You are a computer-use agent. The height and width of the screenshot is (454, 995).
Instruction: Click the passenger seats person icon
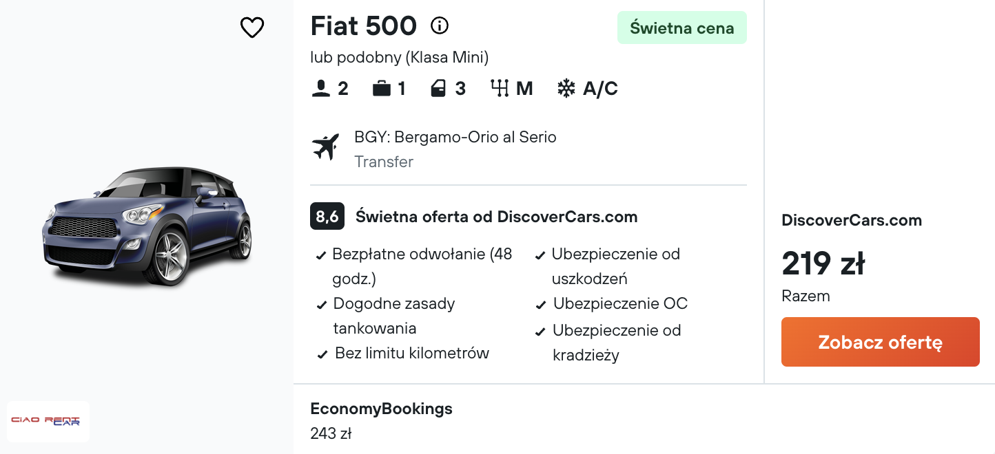[x=321, y=89]
